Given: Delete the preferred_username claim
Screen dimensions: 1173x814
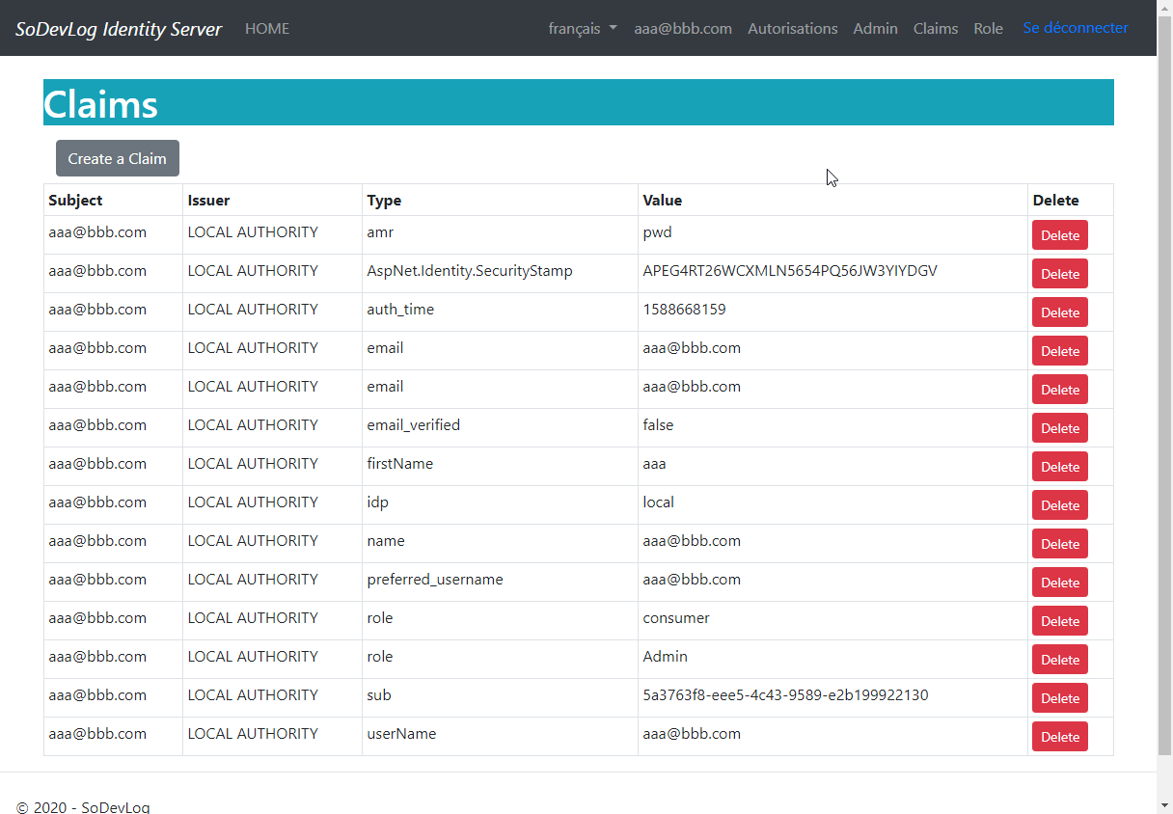Looking at the screenshot, I should (x=1059, y=582).
